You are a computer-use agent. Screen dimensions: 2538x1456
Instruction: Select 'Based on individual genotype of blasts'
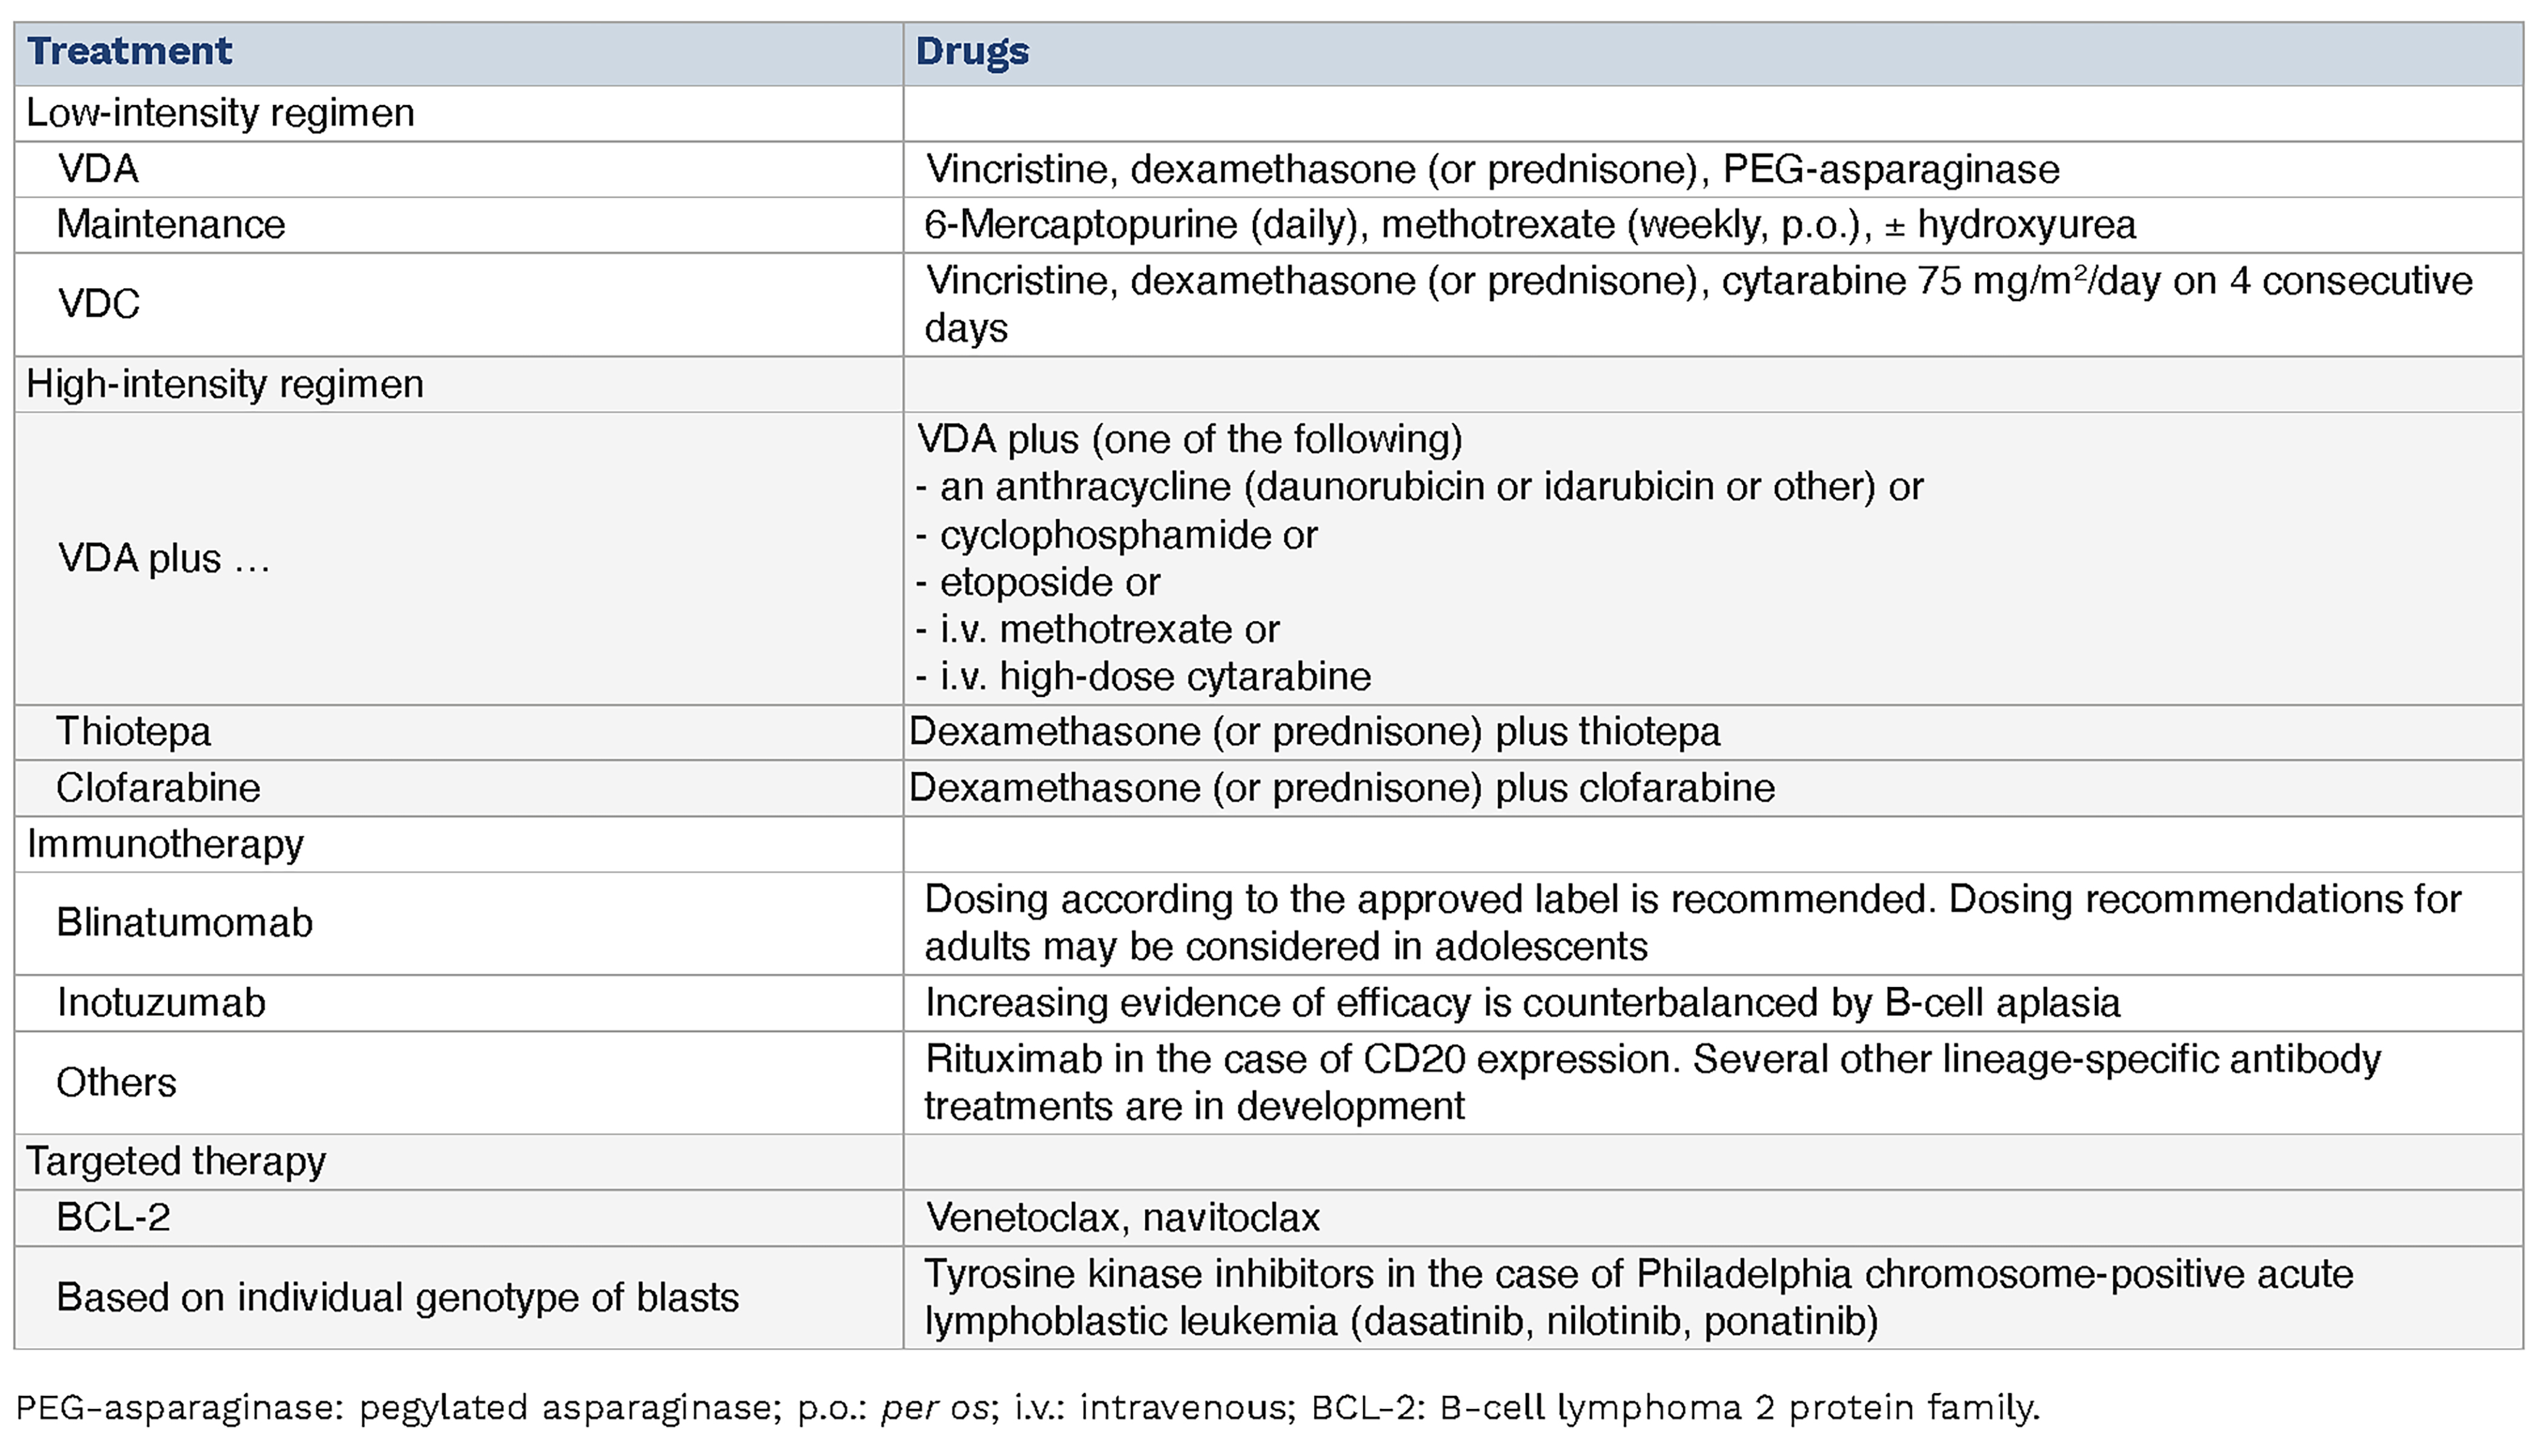coord(397,1297)
